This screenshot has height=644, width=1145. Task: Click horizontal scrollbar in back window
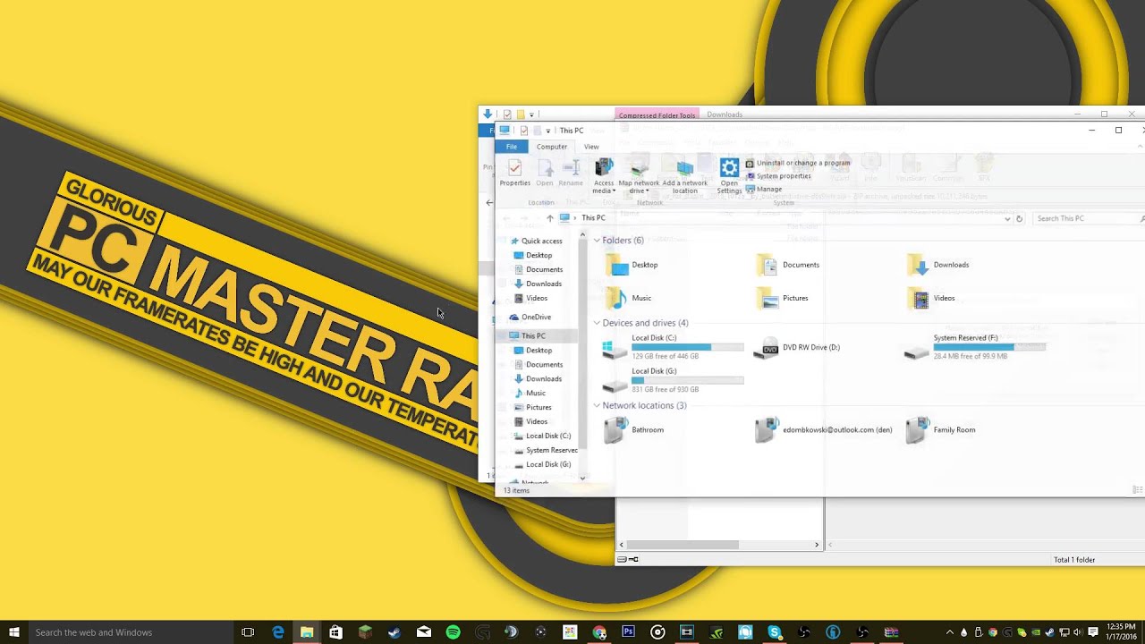click(x=682, y=545)
